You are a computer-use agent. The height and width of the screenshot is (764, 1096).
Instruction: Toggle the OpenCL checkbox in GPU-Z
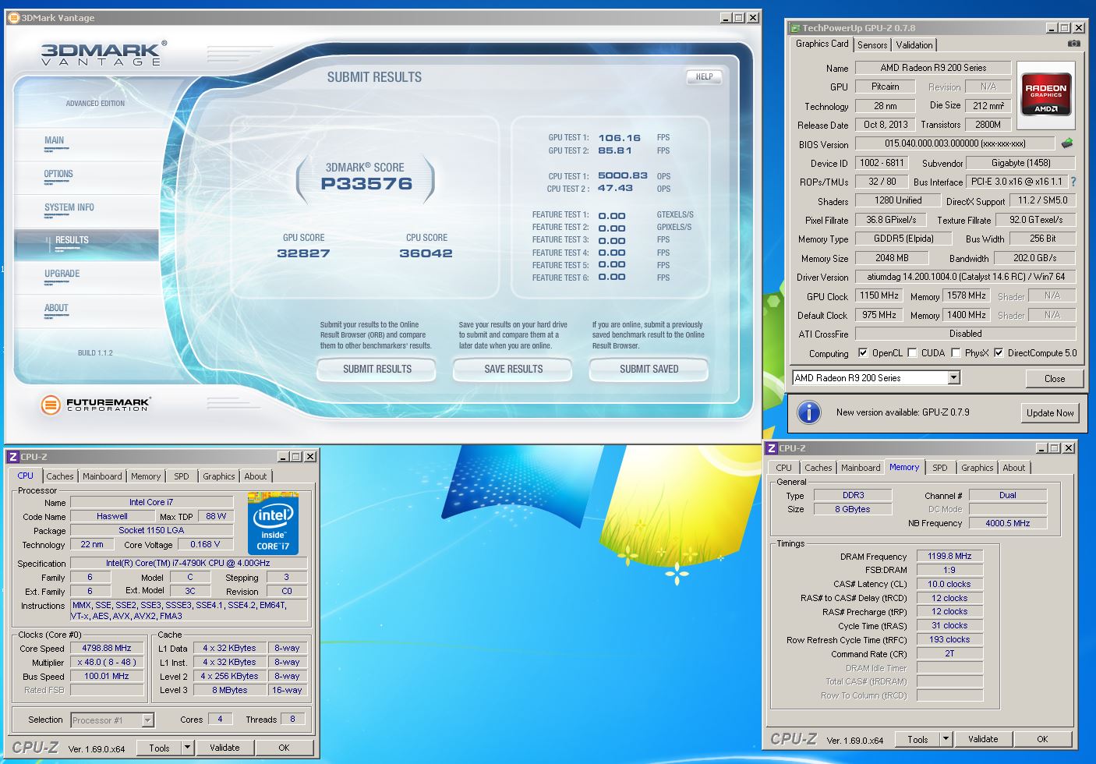coord(863,353)
